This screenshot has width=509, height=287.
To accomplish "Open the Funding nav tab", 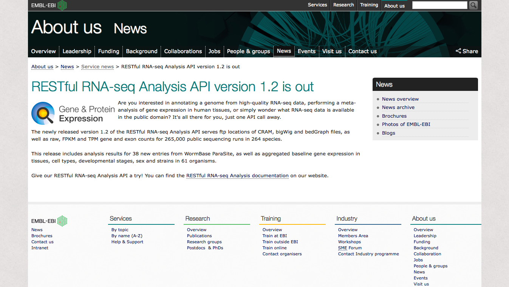I will click(108, 51).
